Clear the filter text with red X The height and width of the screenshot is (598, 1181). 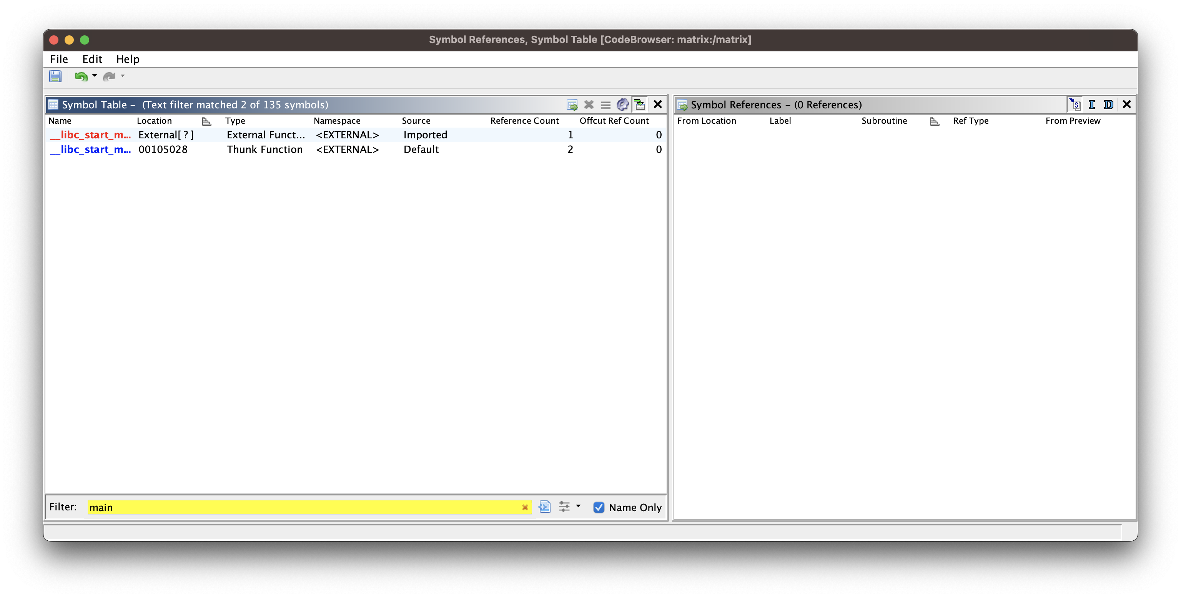(x=525, y=507)
